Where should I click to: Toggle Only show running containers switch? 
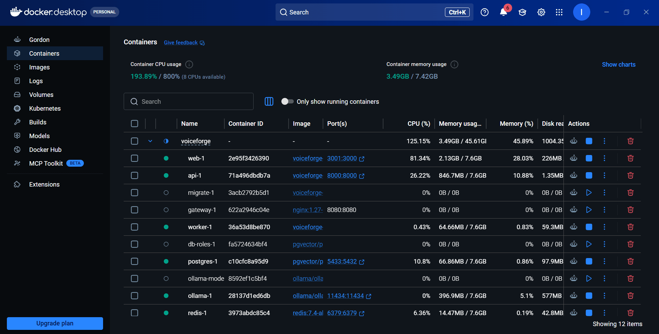tap(287, 101)
